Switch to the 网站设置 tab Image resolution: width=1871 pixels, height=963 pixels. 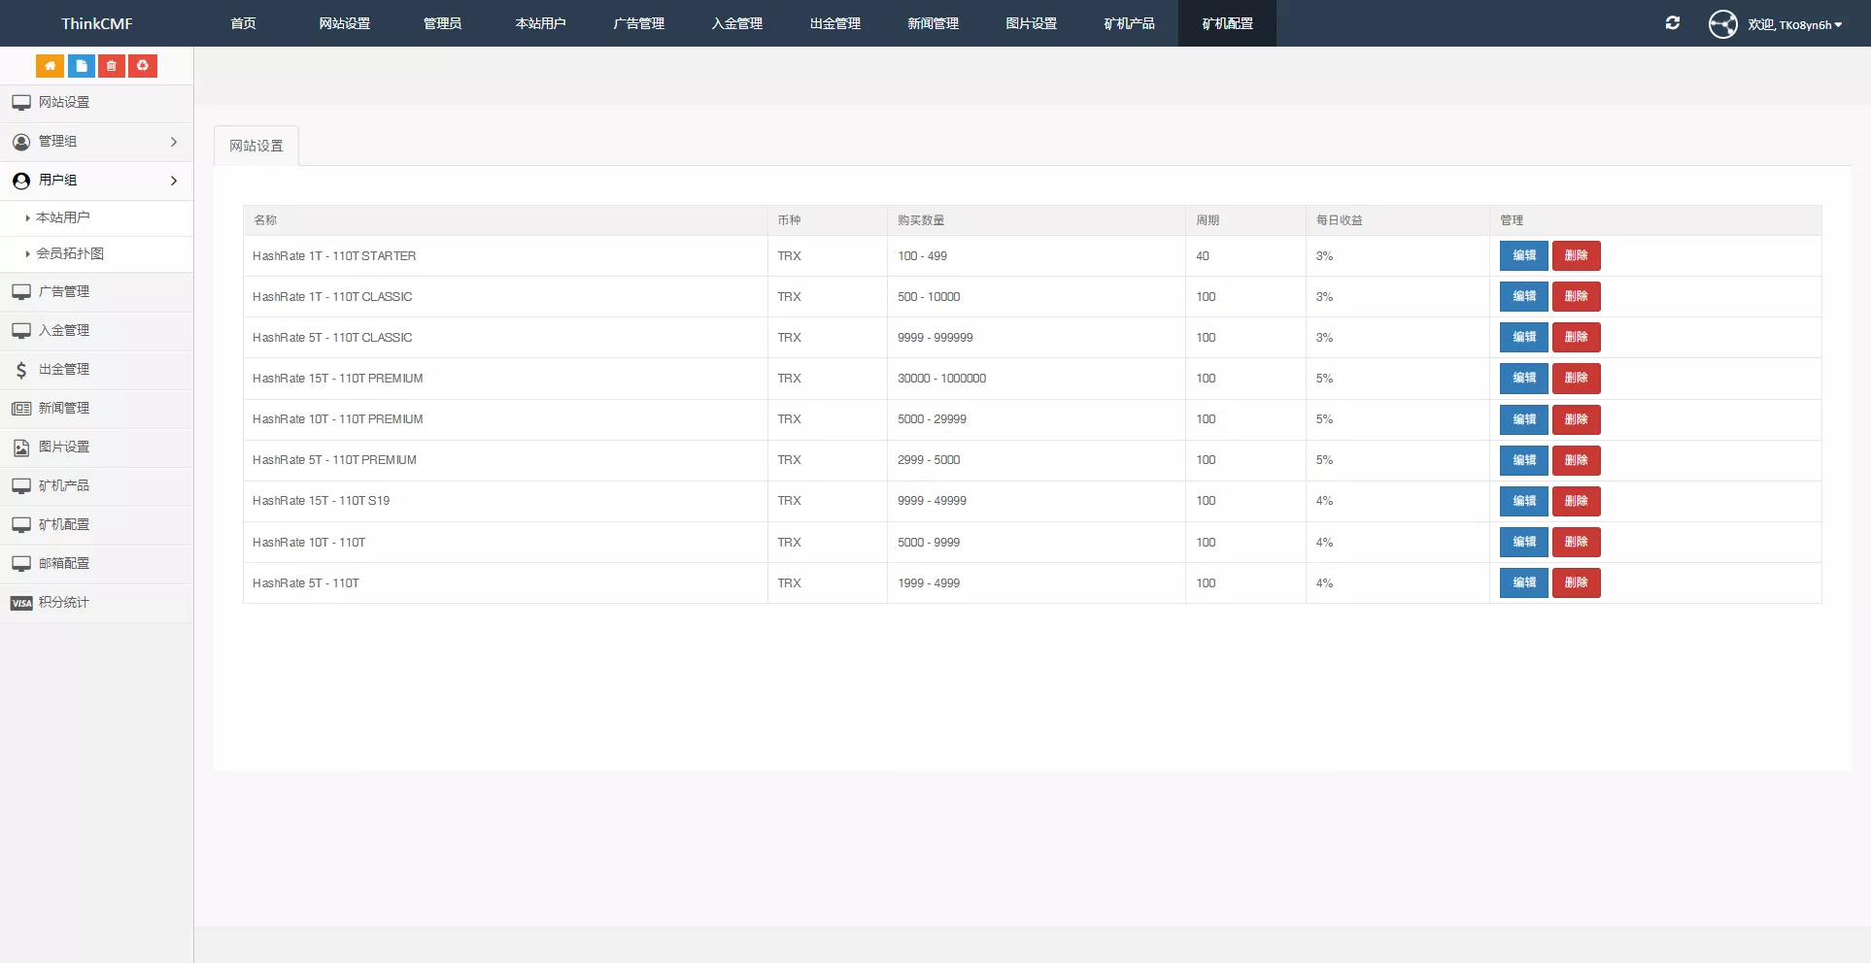[256, 146]
